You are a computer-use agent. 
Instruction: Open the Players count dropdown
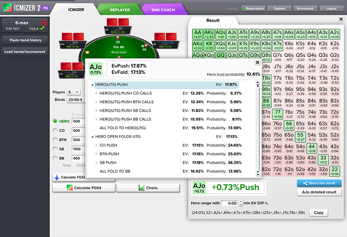coord(74,92)
